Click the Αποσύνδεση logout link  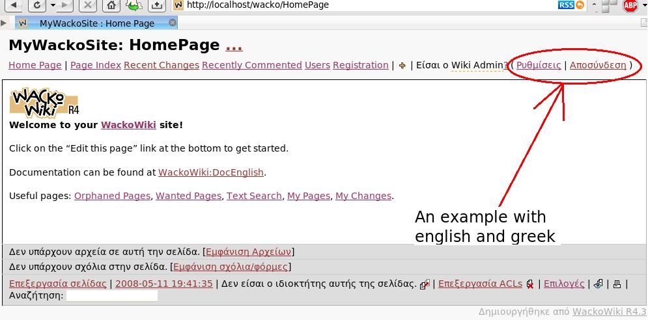[x=597, y=65]
